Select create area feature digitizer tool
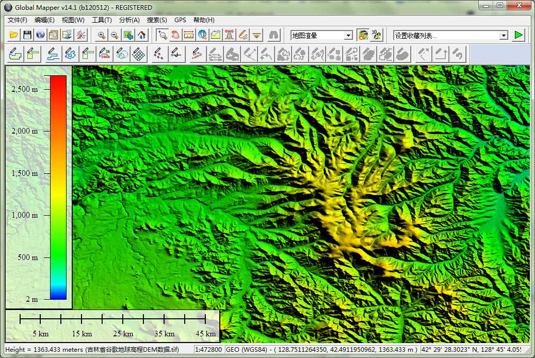 point(15,54)
